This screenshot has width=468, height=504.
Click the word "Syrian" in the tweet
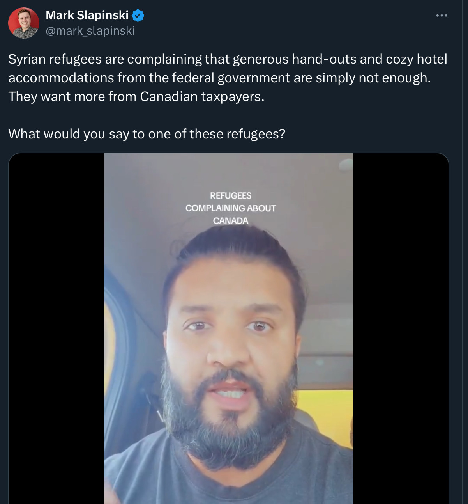tap(27, 59)
